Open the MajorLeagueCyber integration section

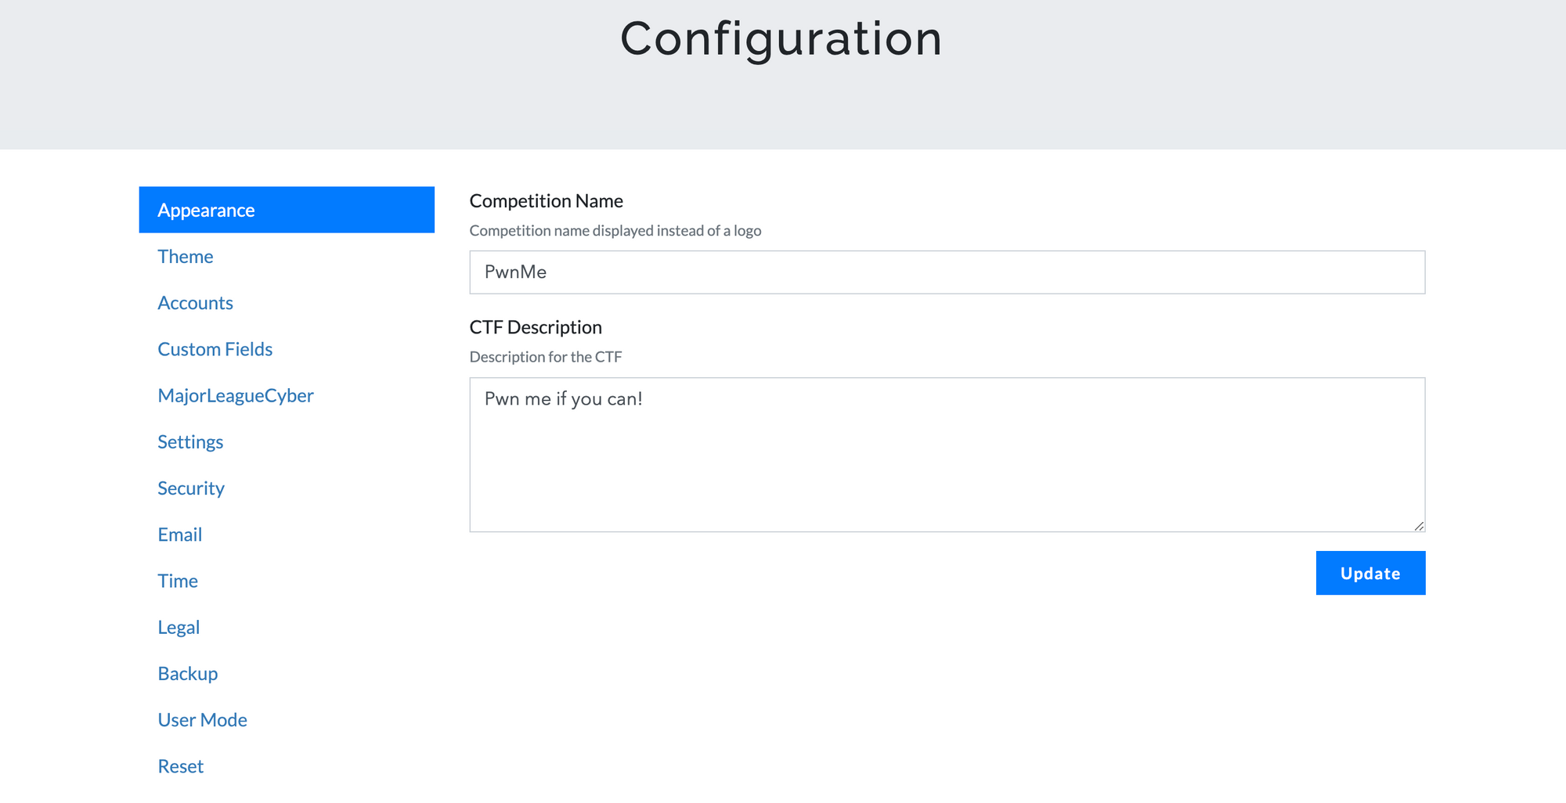pos(235,394)
